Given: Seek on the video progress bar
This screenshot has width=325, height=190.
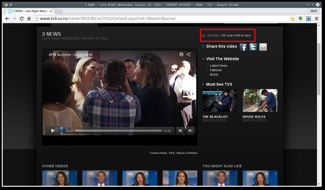Looking at the screenshot, I should click(118, 131).
